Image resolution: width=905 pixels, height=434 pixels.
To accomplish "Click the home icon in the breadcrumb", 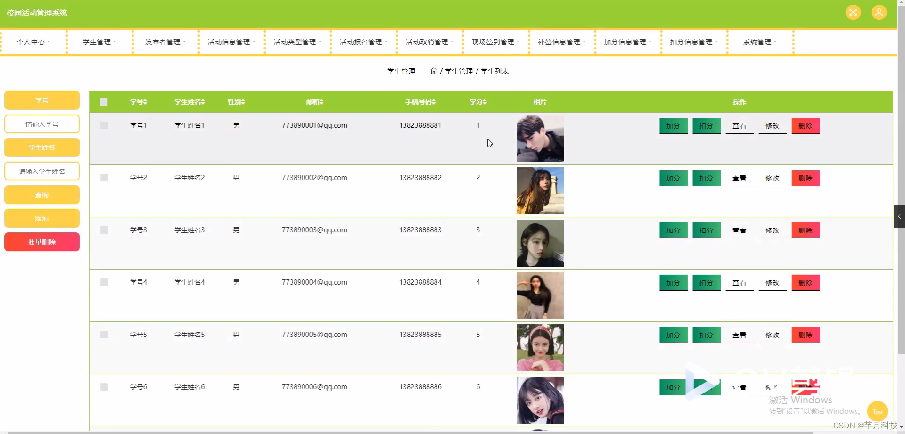I will click(434, 71).
